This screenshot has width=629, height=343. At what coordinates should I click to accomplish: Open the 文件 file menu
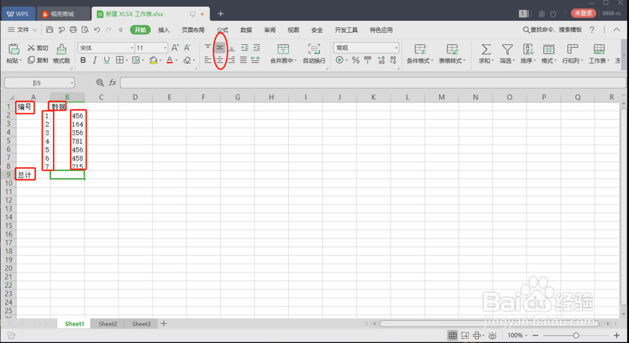coord(23,30)
